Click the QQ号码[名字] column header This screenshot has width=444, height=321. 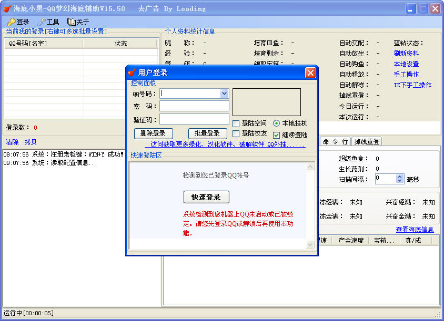[44, 43]
